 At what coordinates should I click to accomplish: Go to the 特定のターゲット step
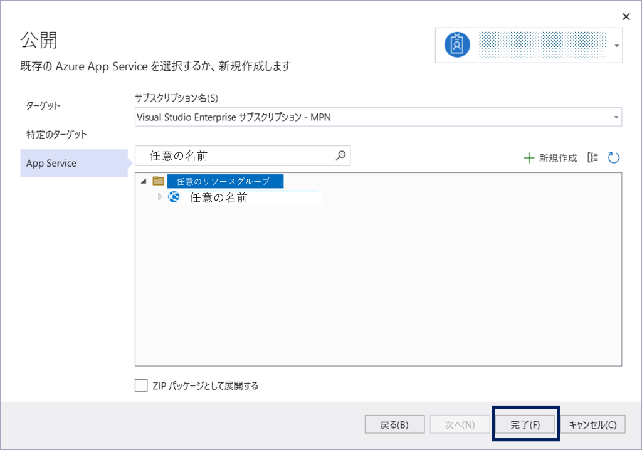point(56,134)
